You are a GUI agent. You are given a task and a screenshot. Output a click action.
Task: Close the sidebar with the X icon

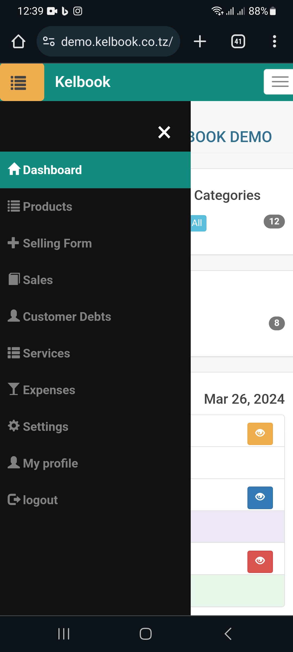click(x=164, y=132)
